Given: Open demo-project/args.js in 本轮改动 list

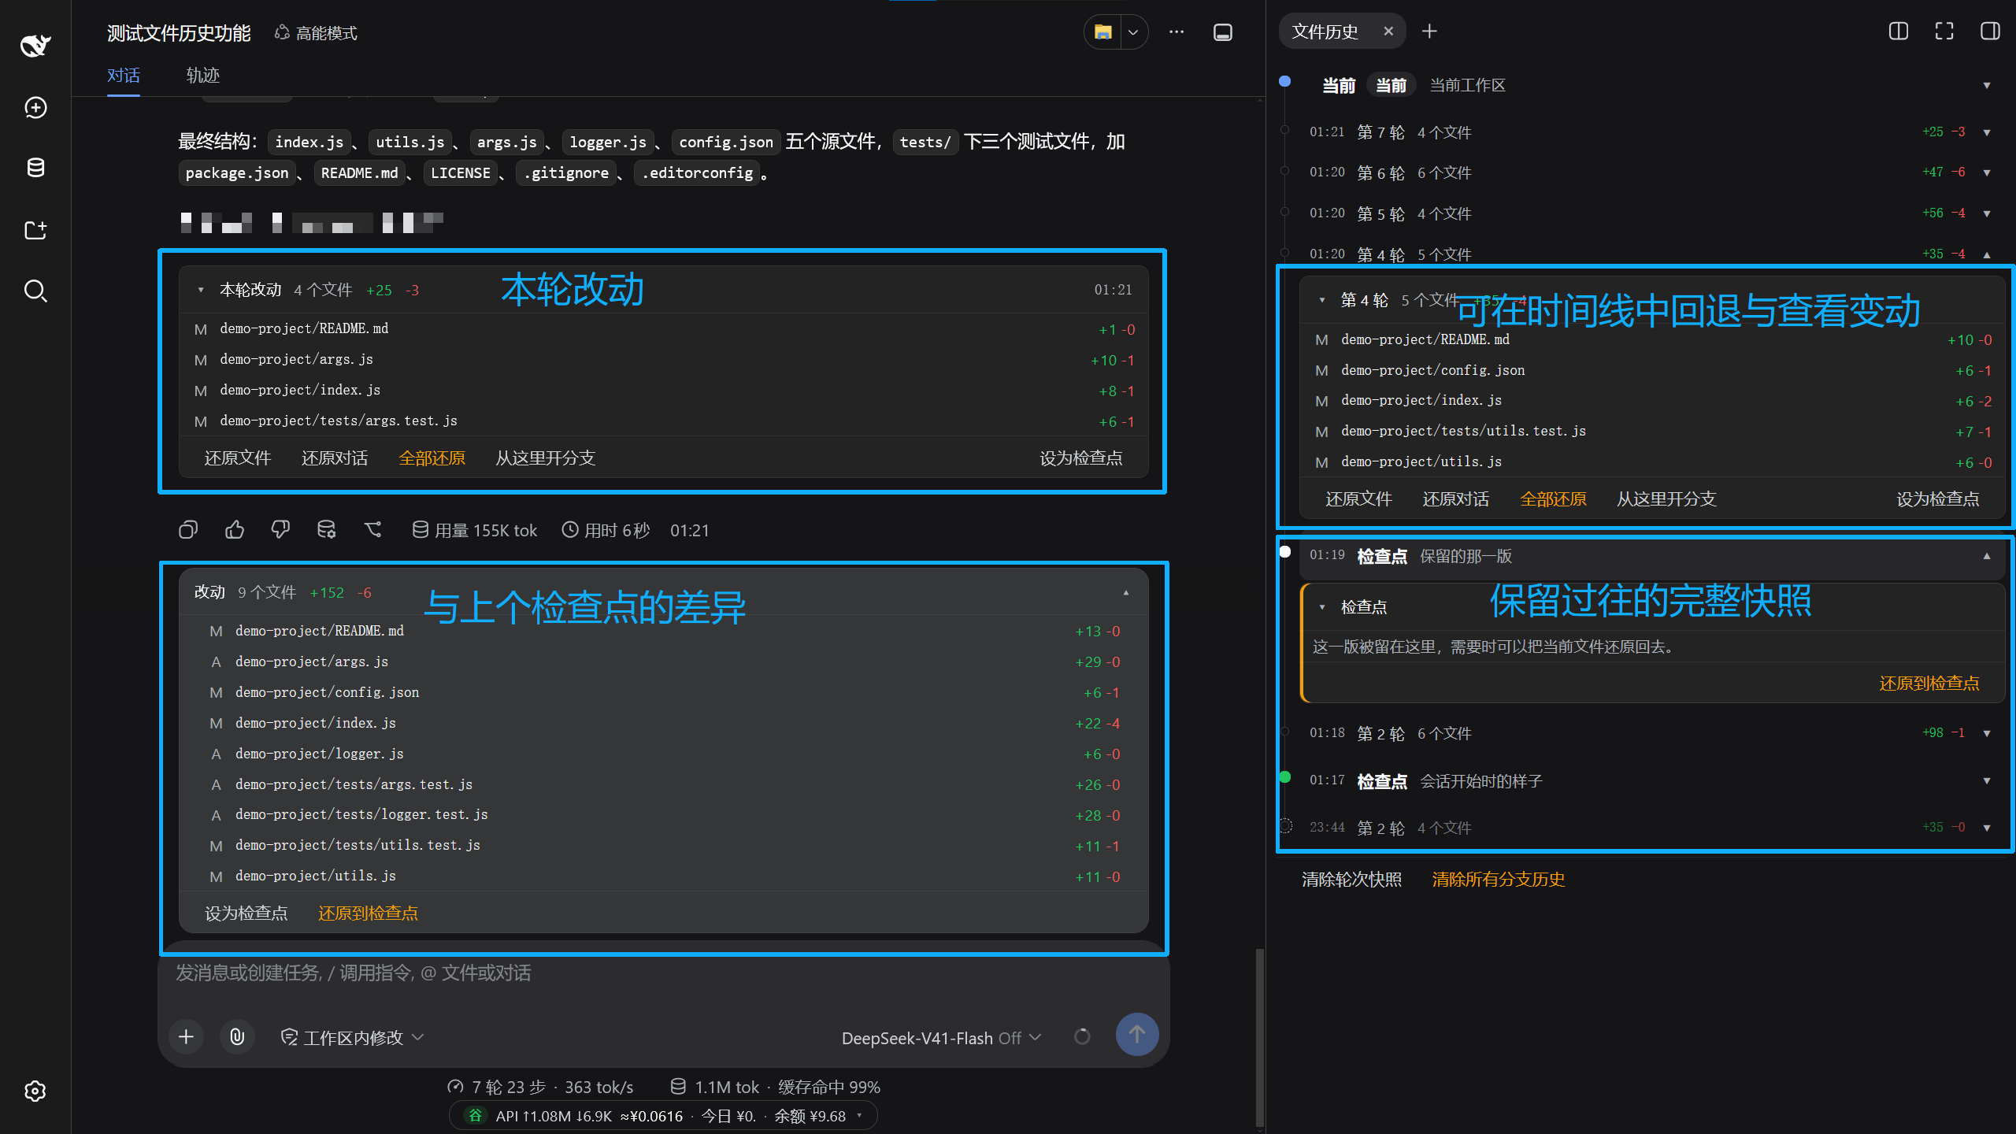Looking at the screenshot, I should pos(664,360).
